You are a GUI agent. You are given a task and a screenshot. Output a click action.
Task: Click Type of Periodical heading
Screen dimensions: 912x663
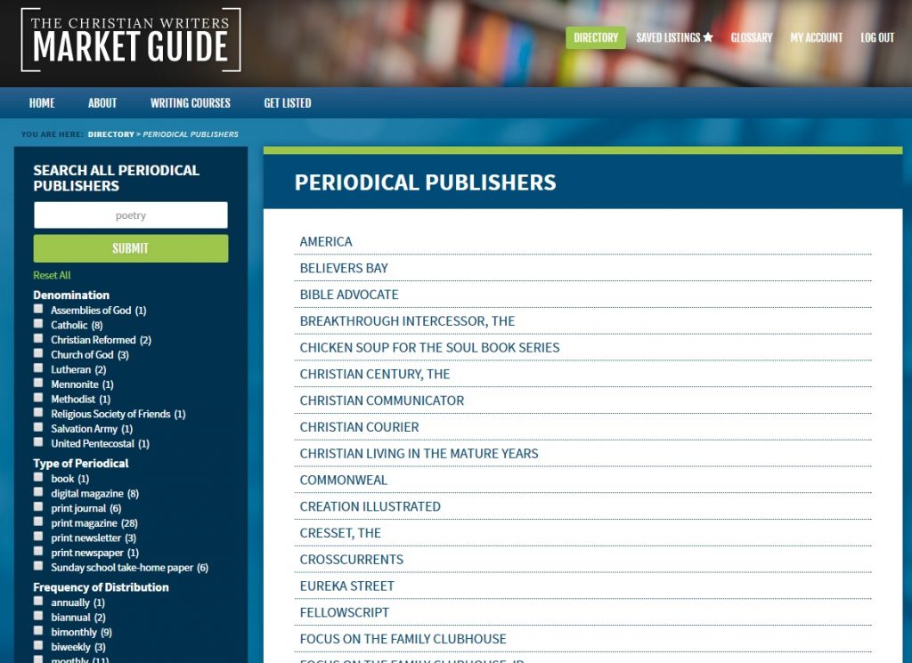coord(81,464)
